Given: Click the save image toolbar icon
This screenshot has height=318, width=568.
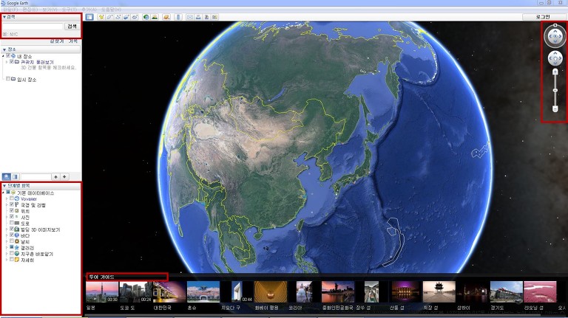Looking at the screenshot, I should tap(206, 17).
